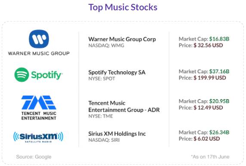Click the Source: Google text
The width and height of the screenshot is (246, 166).
click(x=34, y=157)
